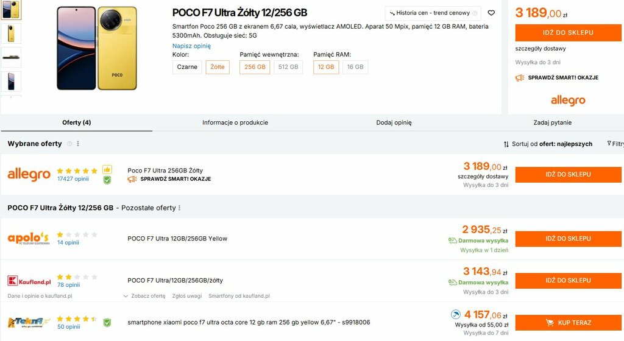Open the Zadaj pytanie tab
Image resolution: width=624 pixels, height=341 pixels.
(552, 122)
